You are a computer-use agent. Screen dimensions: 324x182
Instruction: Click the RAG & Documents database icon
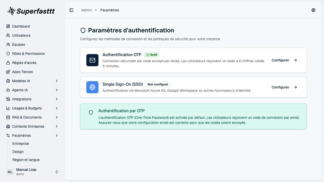tap(8, 117)
